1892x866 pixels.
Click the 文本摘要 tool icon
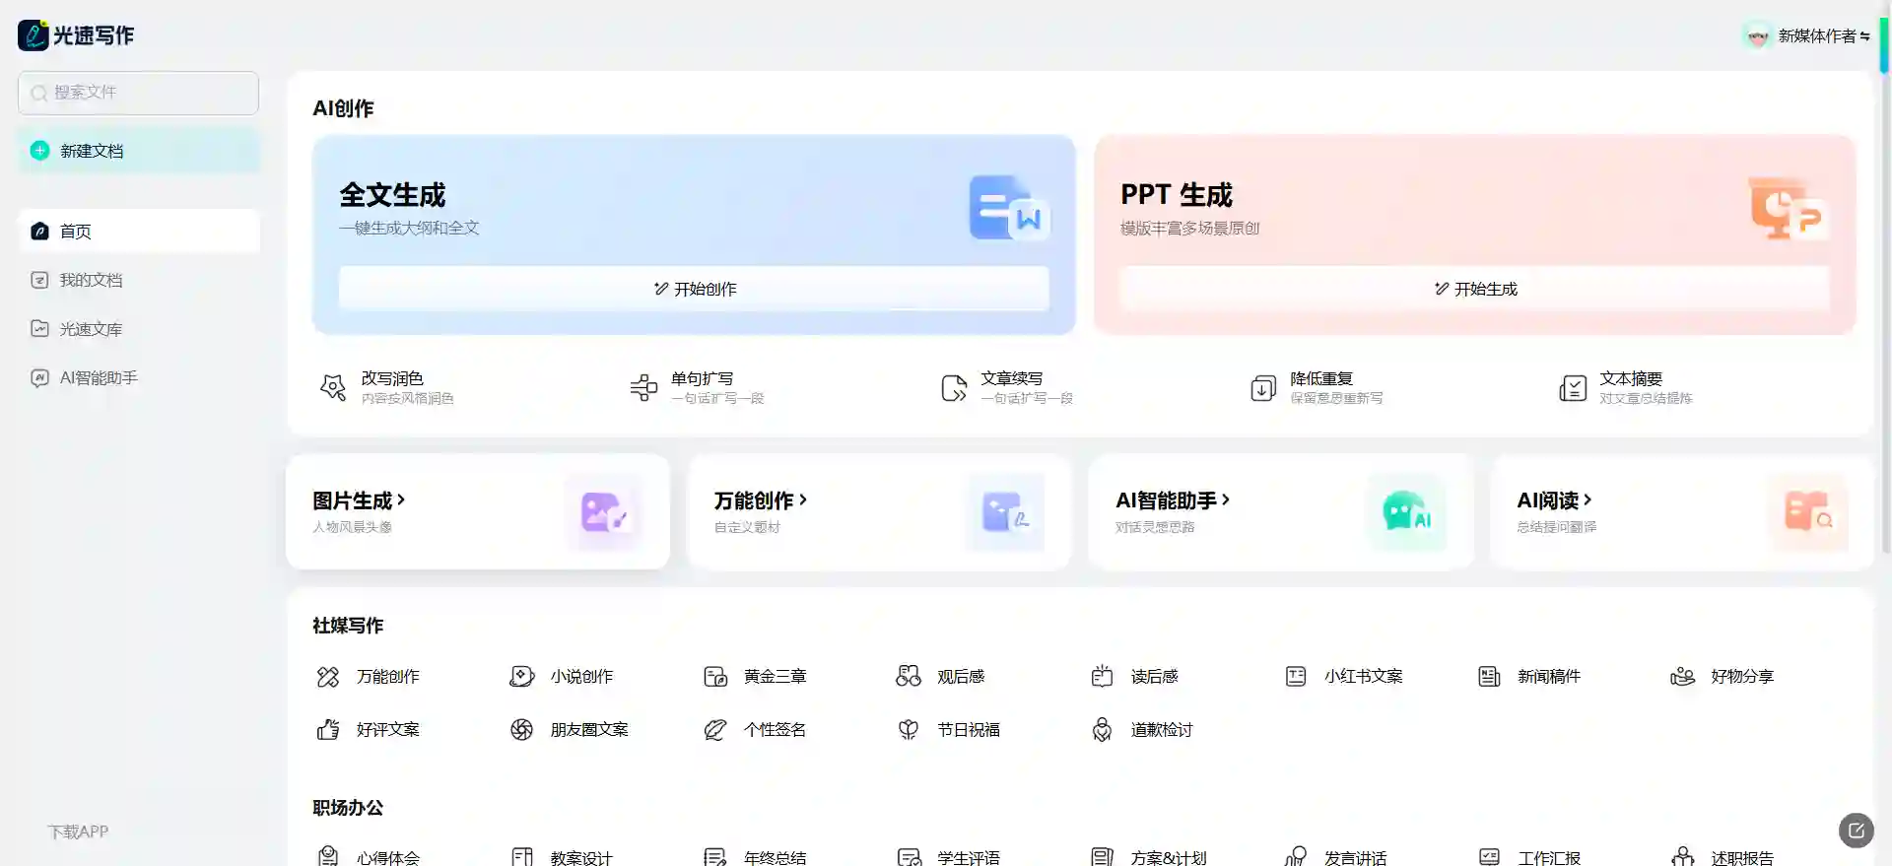[1573, 387]
